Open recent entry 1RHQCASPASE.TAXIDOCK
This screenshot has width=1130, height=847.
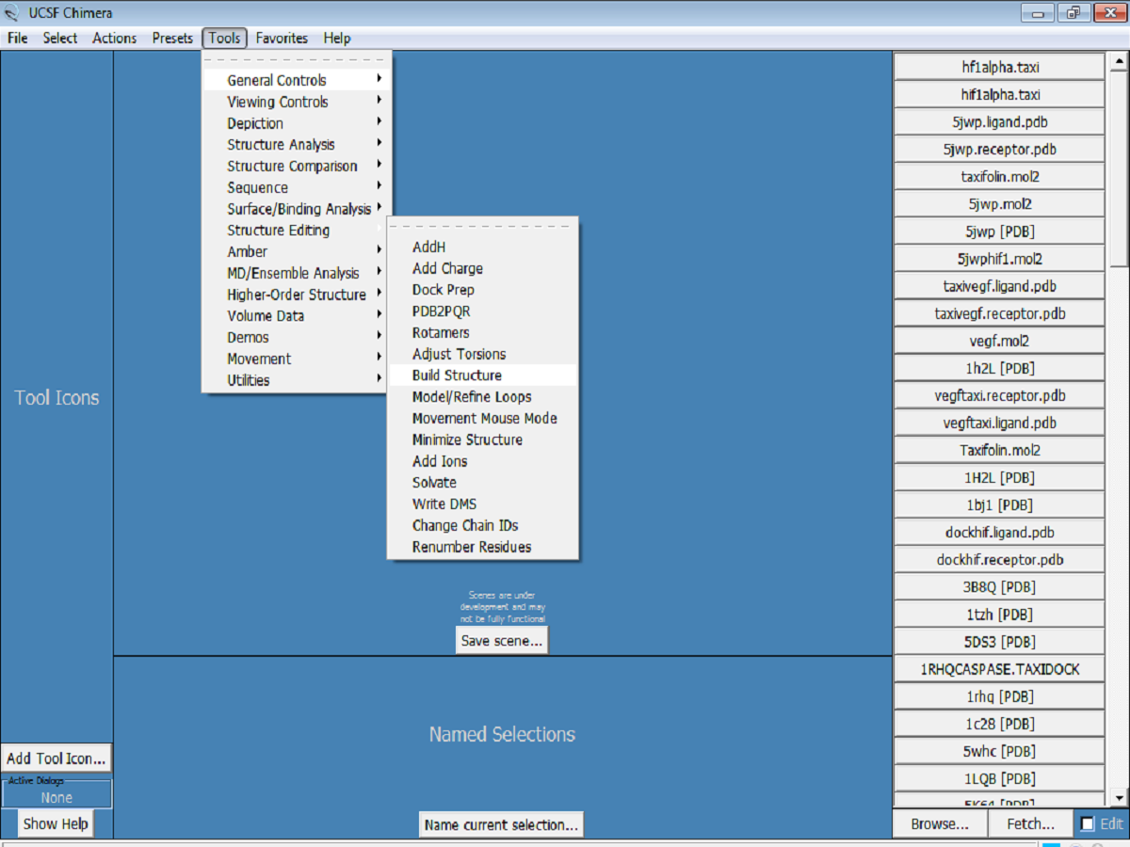click(x=999, y=669)
